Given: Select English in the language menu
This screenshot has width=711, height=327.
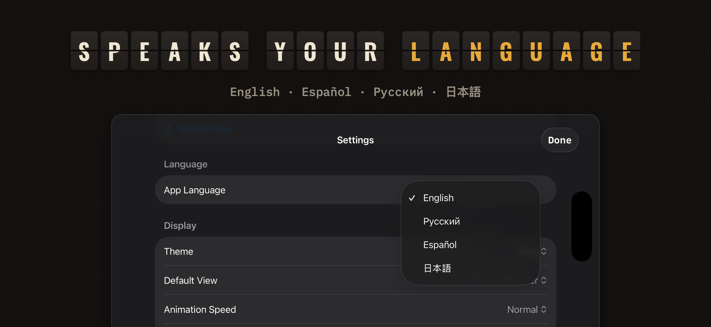Looking at the screenshot, I should click(470, 198).
